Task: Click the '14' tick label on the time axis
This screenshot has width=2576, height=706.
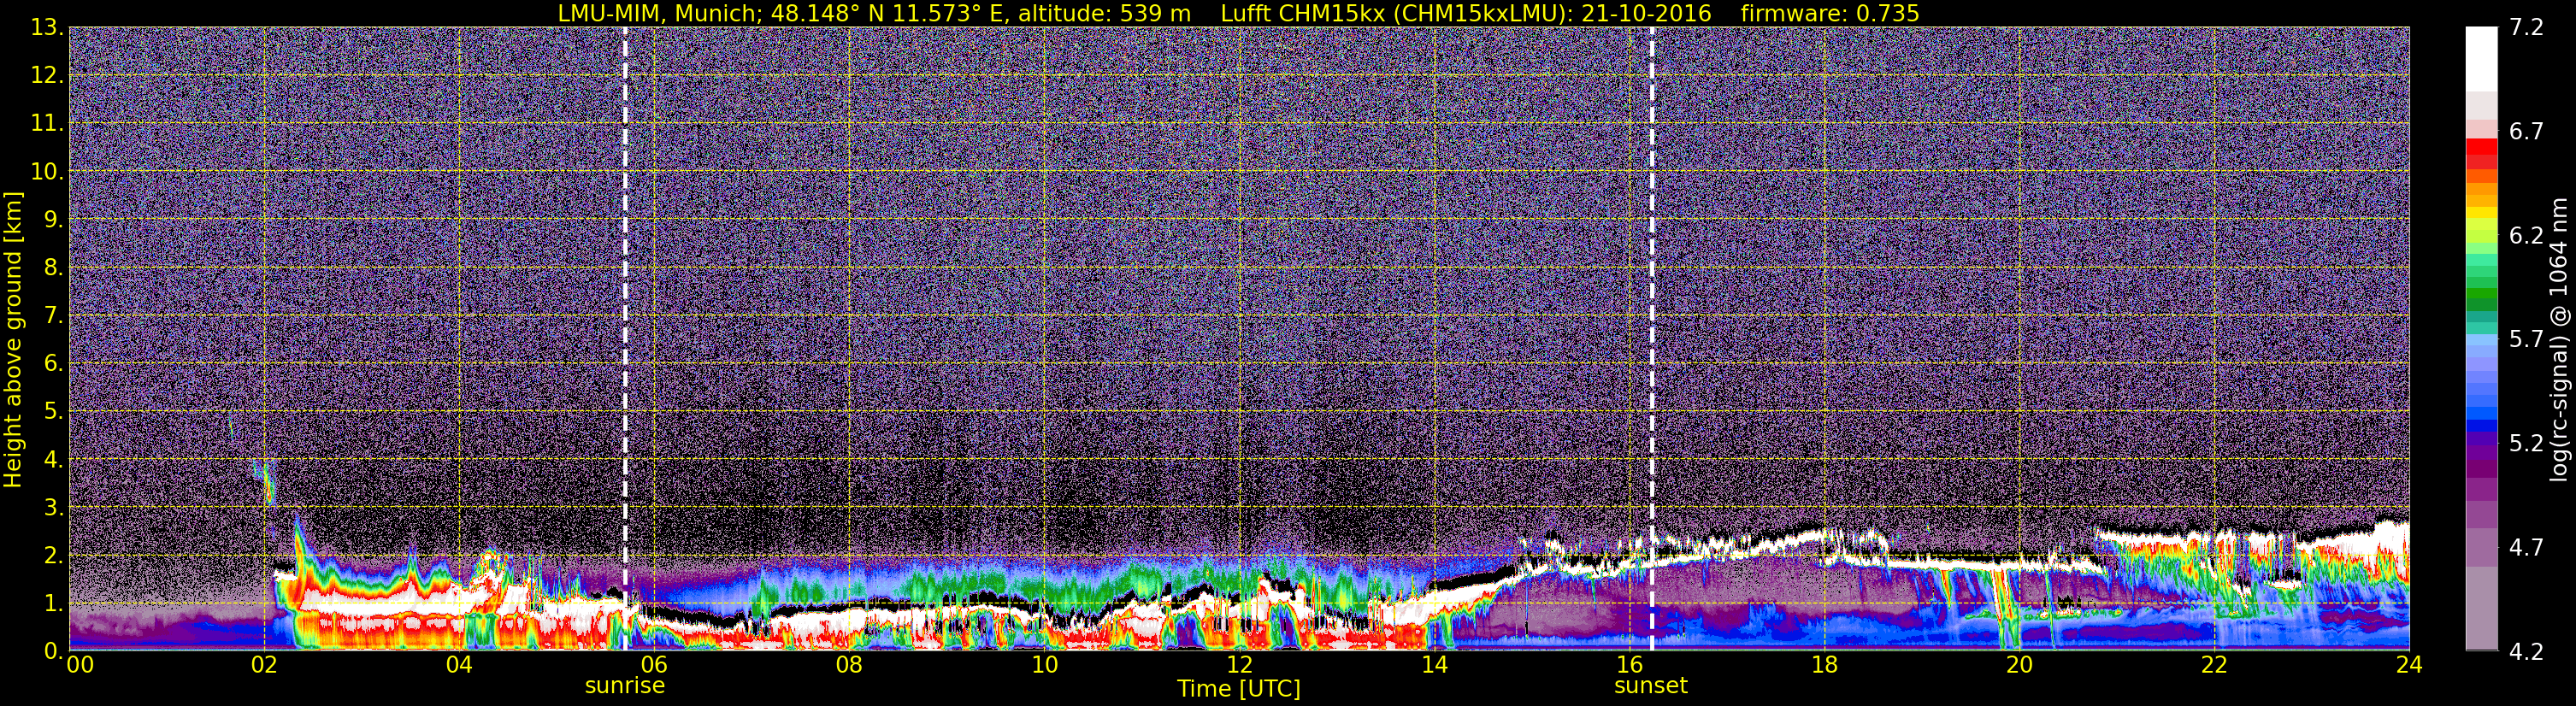Action: tap(1434, 665)
